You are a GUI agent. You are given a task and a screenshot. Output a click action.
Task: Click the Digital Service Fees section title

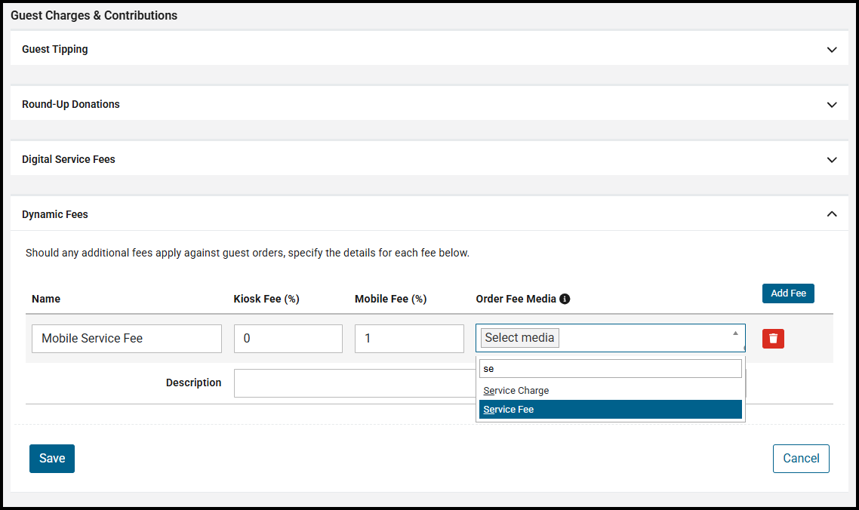pos(69,160)
